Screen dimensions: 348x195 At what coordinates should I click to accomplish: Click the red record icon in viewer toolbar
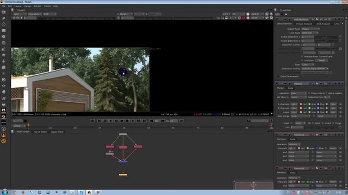pyautogui.click(x=244, y=18)
